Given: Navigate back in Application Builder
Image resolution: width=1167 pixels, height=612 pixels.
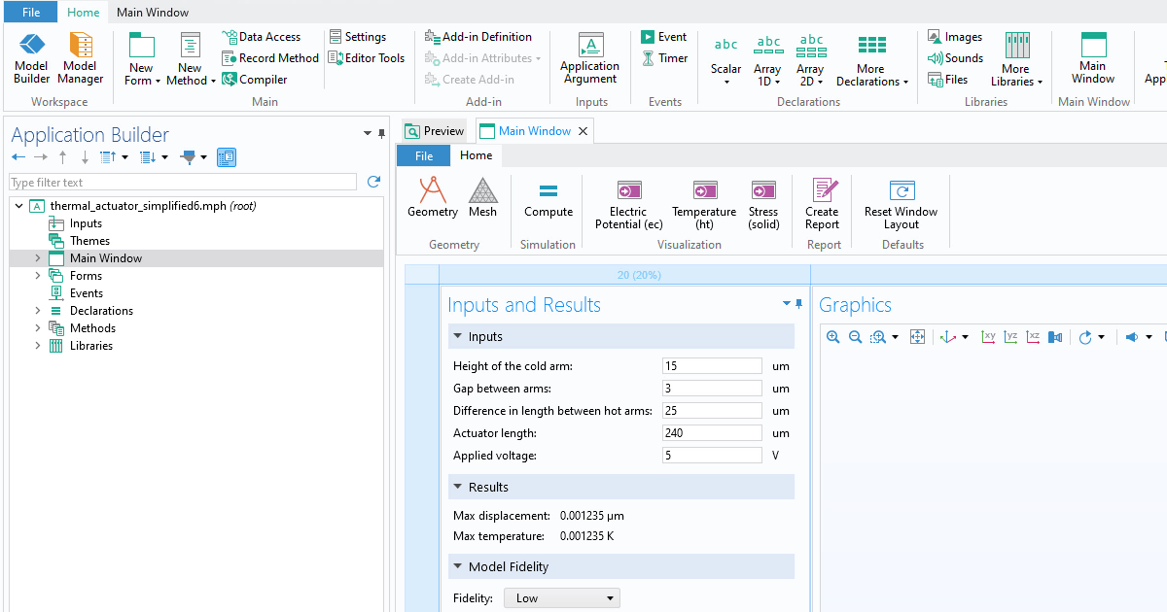Looking at the screenshot, I should [x=18, y=157].
